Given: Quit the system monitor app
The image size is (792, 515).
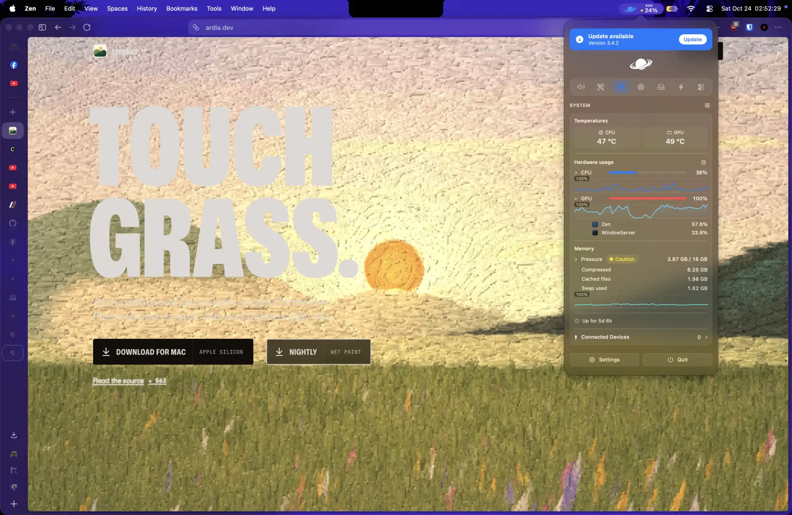Looking at the screenshot, I should coord(677,360).
